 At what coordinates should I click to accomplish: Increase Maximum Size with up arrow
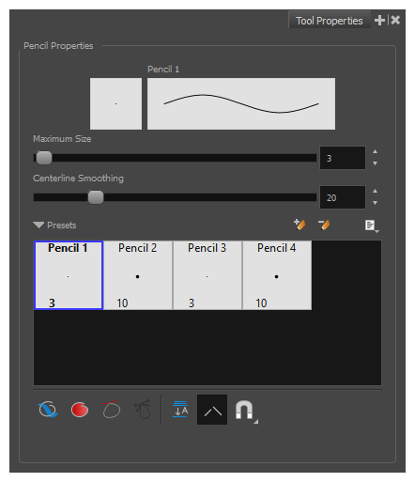pyautogui.click(x=375, y=151)
